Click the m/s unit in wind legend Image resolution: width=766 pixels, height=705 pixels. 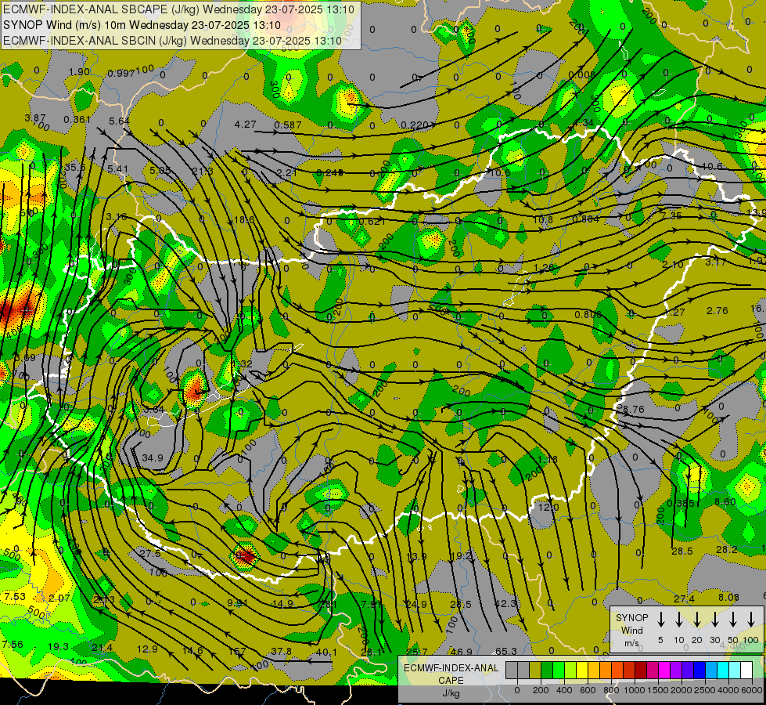[x=631, y=643]
